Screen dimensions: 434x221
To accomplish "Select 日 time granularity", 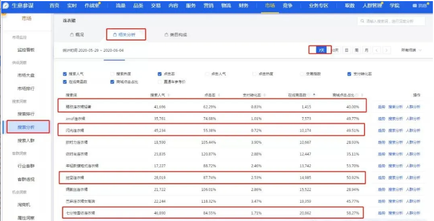I will point(346,50).
